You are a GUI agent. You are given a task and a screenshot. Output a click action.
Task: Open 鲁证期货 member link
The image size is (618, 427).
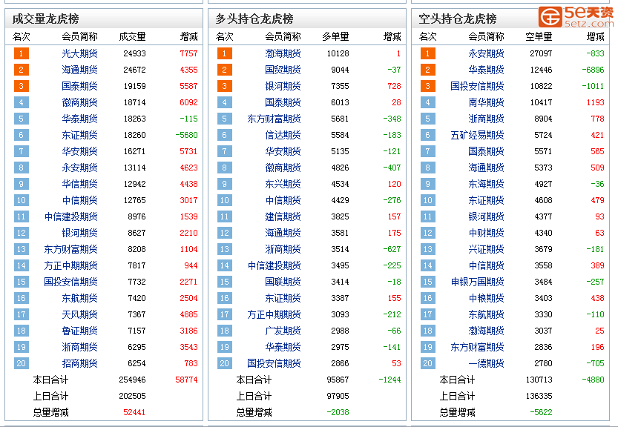(79, 331)
